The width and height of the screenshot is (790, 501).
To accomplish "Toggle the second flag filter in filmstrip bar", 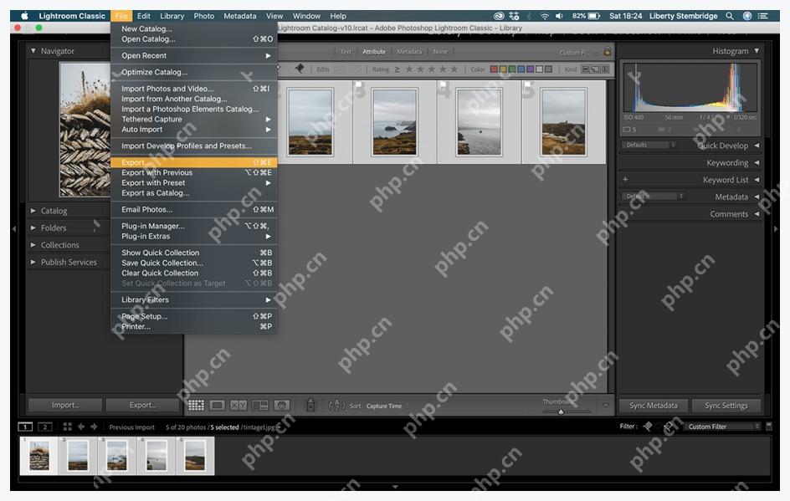I will click(669, 427).
